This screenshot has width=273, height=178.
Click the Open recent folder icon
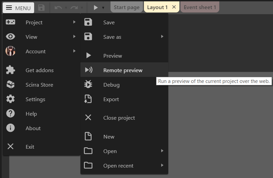pos(88,165)
